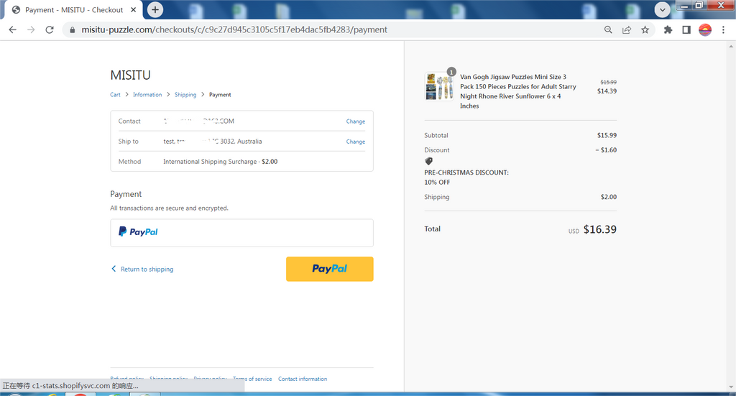This screenshot has height=396, width=736.
Task: Return to shipping link
Action: click(147, 270)
